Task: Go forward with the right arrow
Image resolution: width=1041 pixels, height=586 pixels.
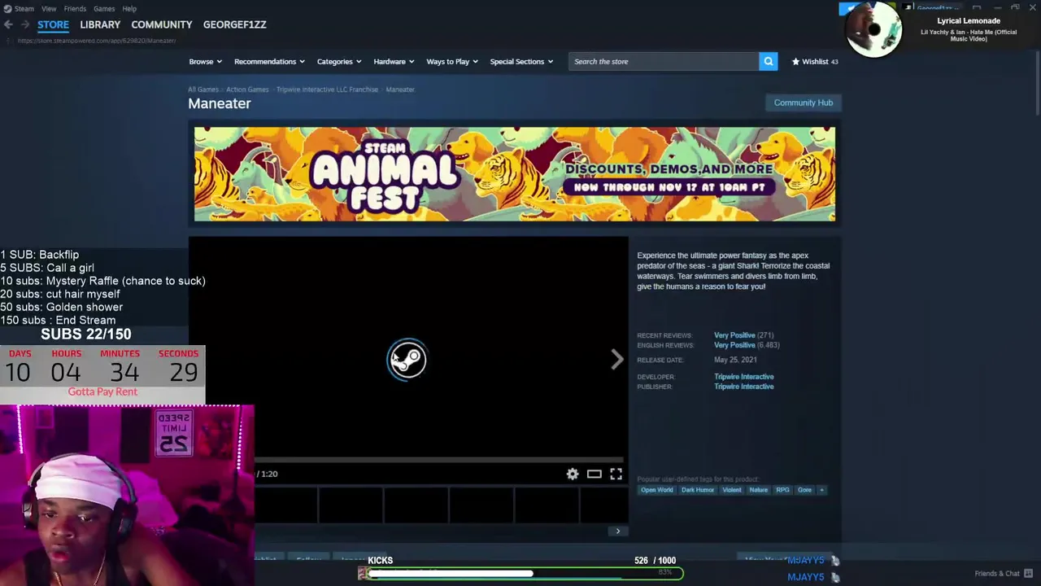Action: [x=24, y=24]
